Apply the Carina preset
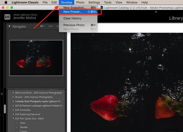 tap(24, 131)
